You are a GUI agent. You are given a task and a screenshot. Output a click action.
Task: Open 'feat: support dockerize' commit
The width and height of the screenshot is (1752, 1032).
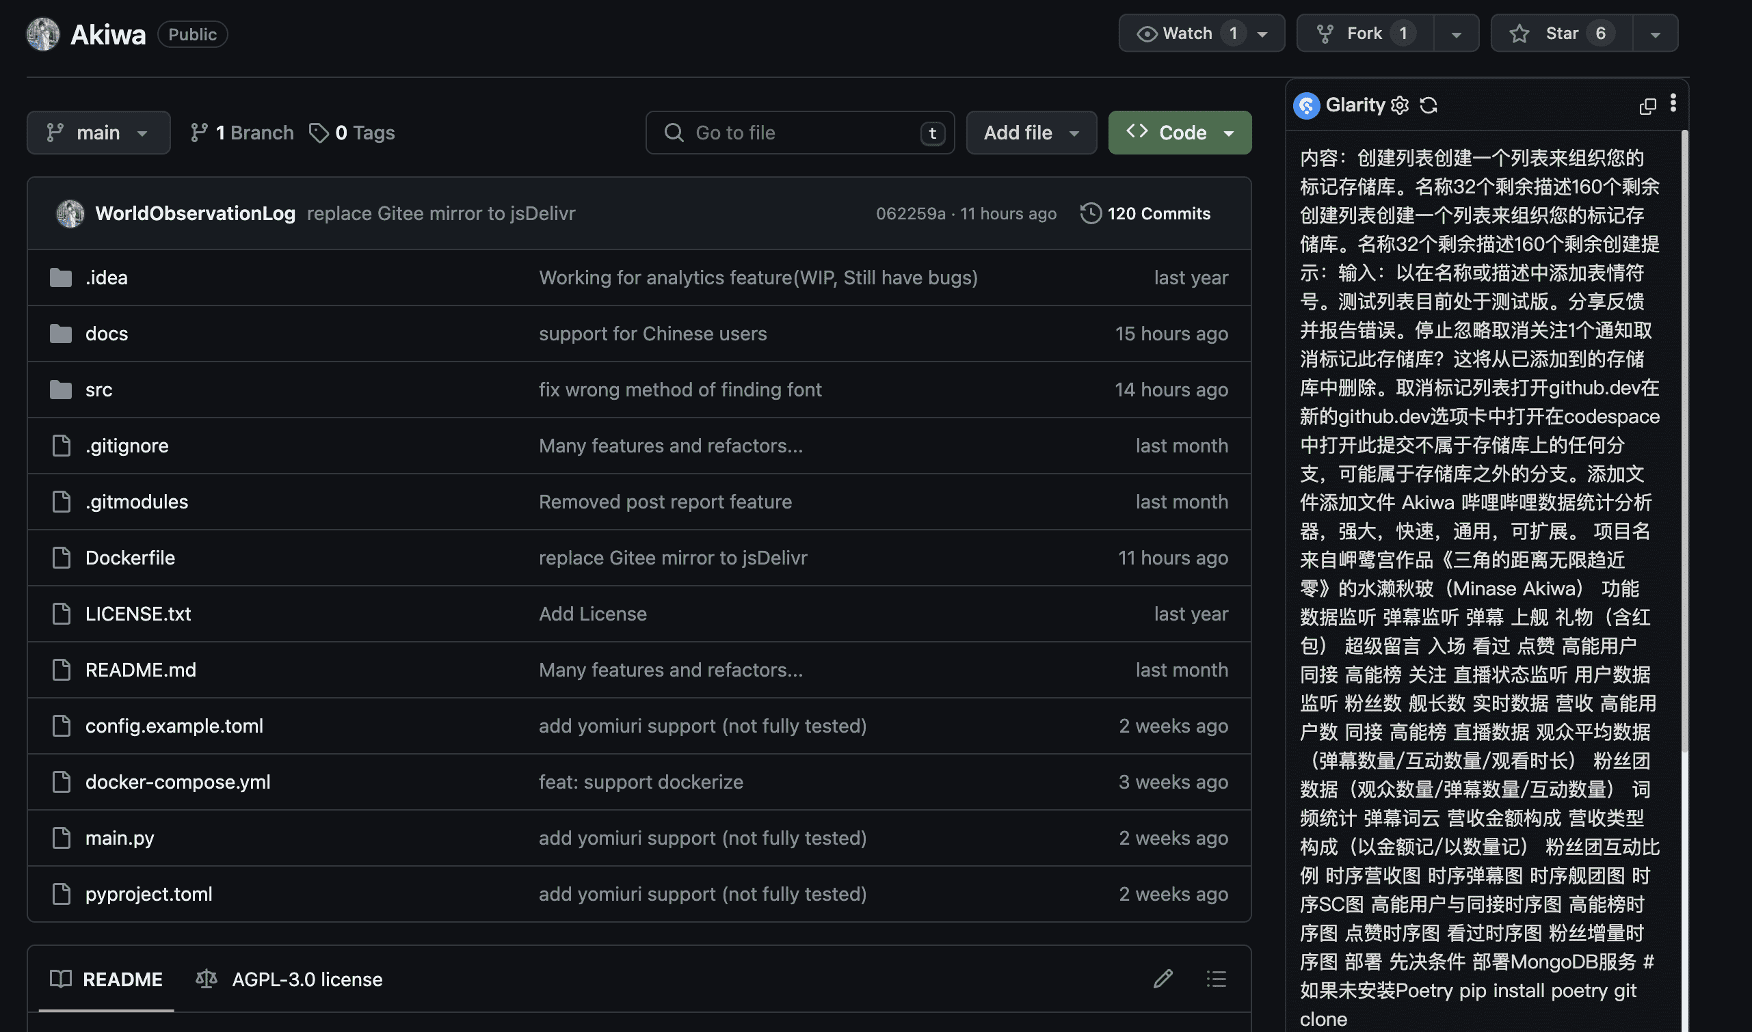[x=641, y=782]
